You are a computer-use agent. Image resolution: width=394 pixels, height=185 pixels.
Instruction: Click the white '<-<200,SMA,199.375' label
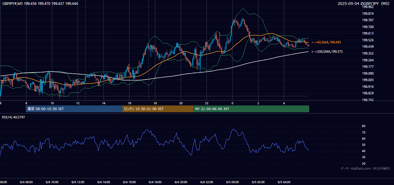pyautogui.click(x=327, y=52)
